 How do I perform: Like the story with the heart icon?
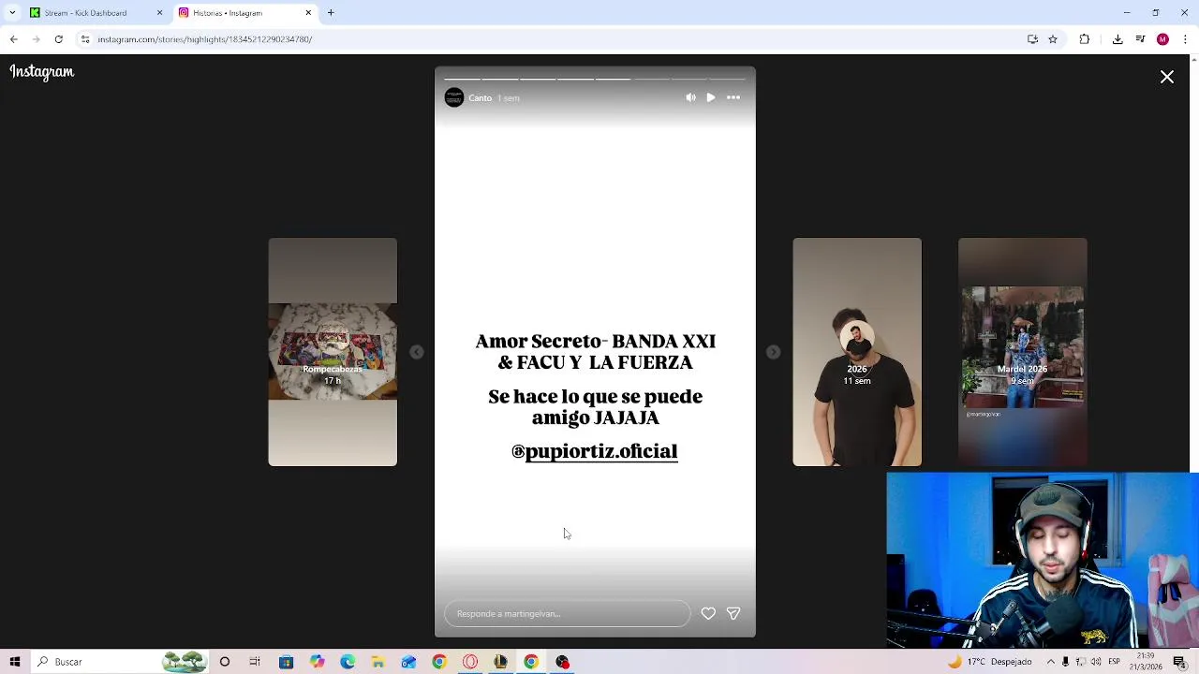[708, 613]
